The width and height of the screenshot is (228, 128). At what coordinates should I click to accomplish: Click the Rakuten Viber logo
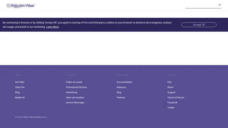(21, 6)
